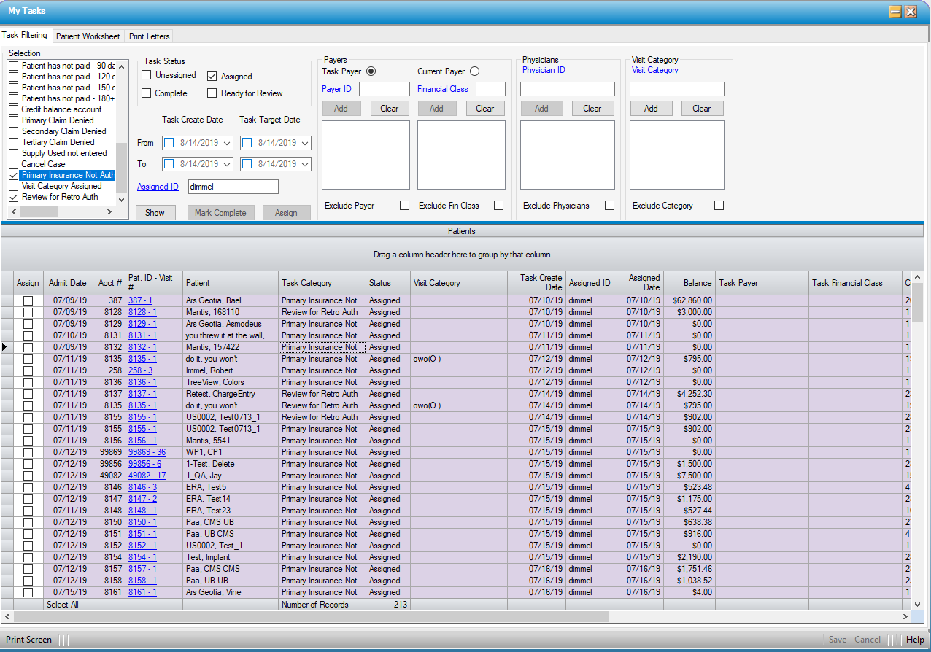The height and width of the screenshot is (652, 931).
Task: Minimize the My Tasks window
Action: pos(895,12)
